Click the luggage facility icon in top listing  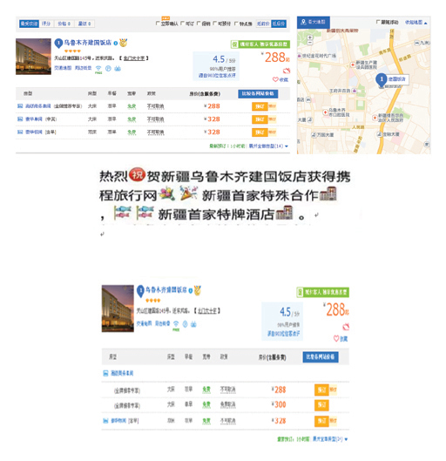coord(118,69)
